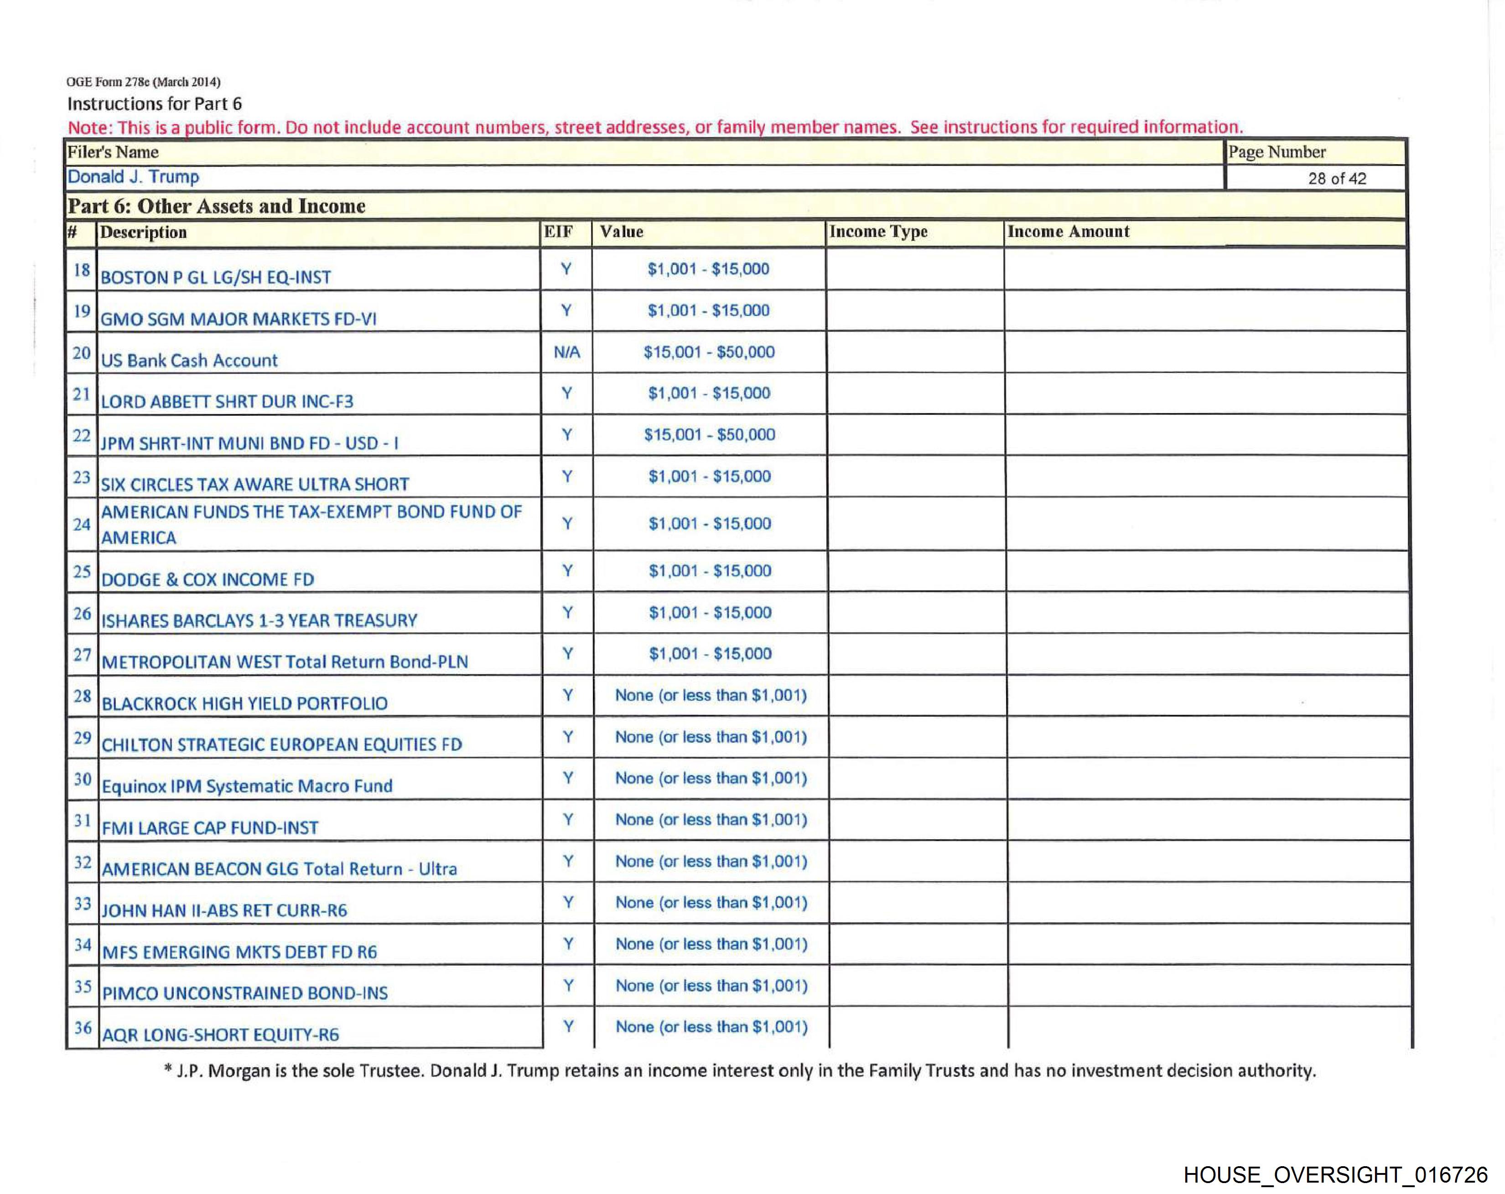Click the Filer's Name field Donald J. Trump

click(x=133, y=177)
